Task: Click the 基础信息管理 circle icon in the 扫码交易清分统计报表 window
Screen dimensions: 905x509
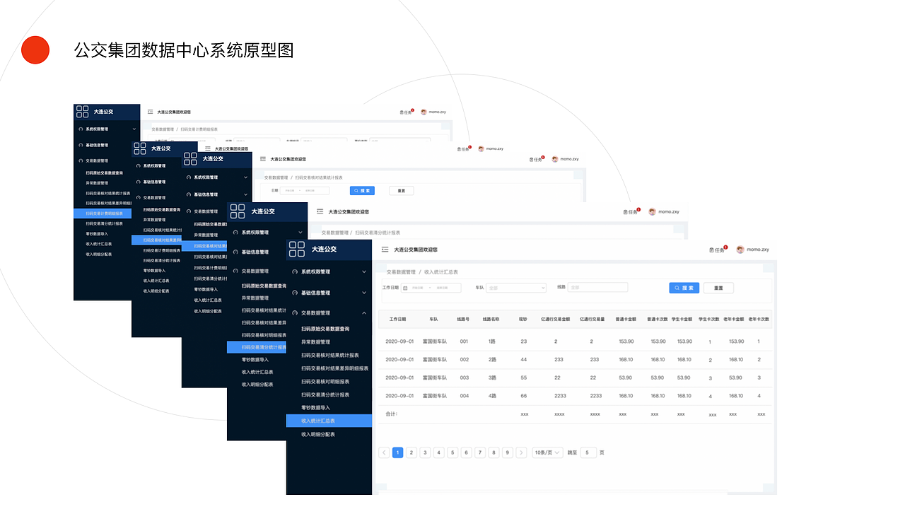Action: pos(235,252)
